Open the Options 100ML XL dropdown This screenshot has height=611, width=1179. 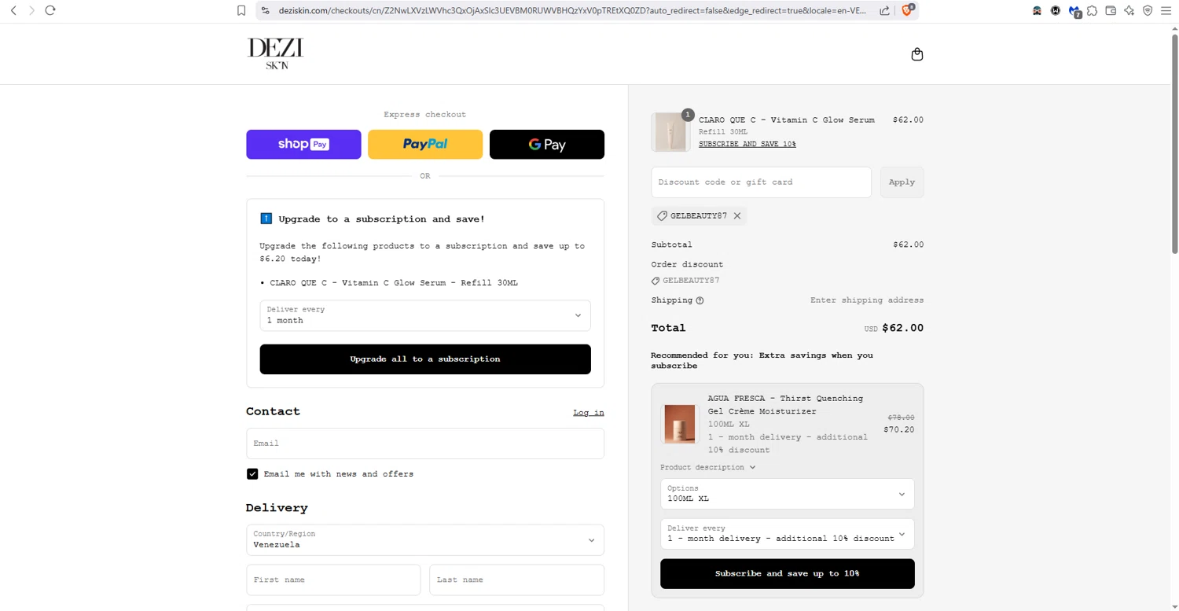tap(788, 494)
